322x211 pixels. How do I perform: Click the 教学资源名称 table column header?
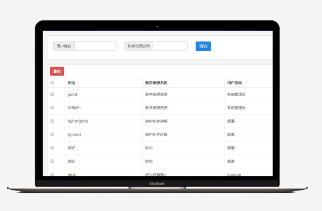click(156, 83)
